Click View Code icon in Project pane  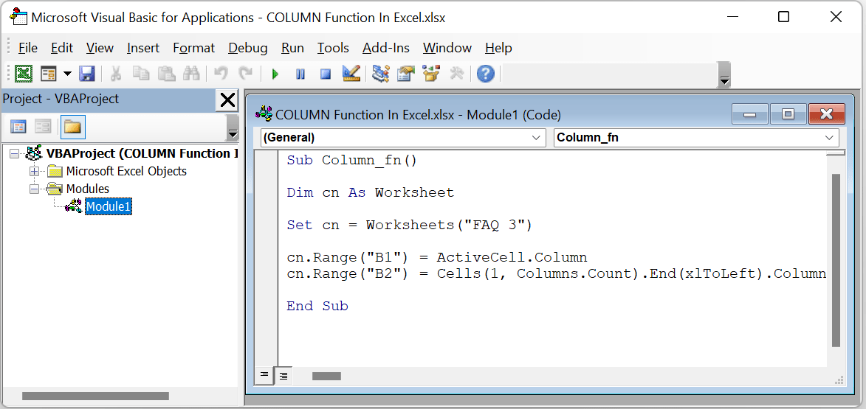pos(18,127)
